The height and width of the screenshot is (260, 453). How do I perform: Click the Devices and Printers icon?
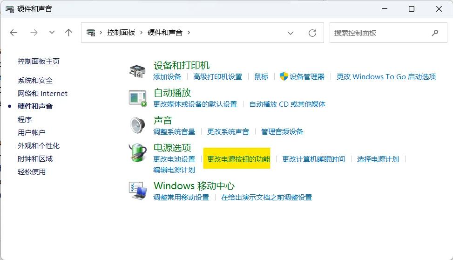point(137,71)
